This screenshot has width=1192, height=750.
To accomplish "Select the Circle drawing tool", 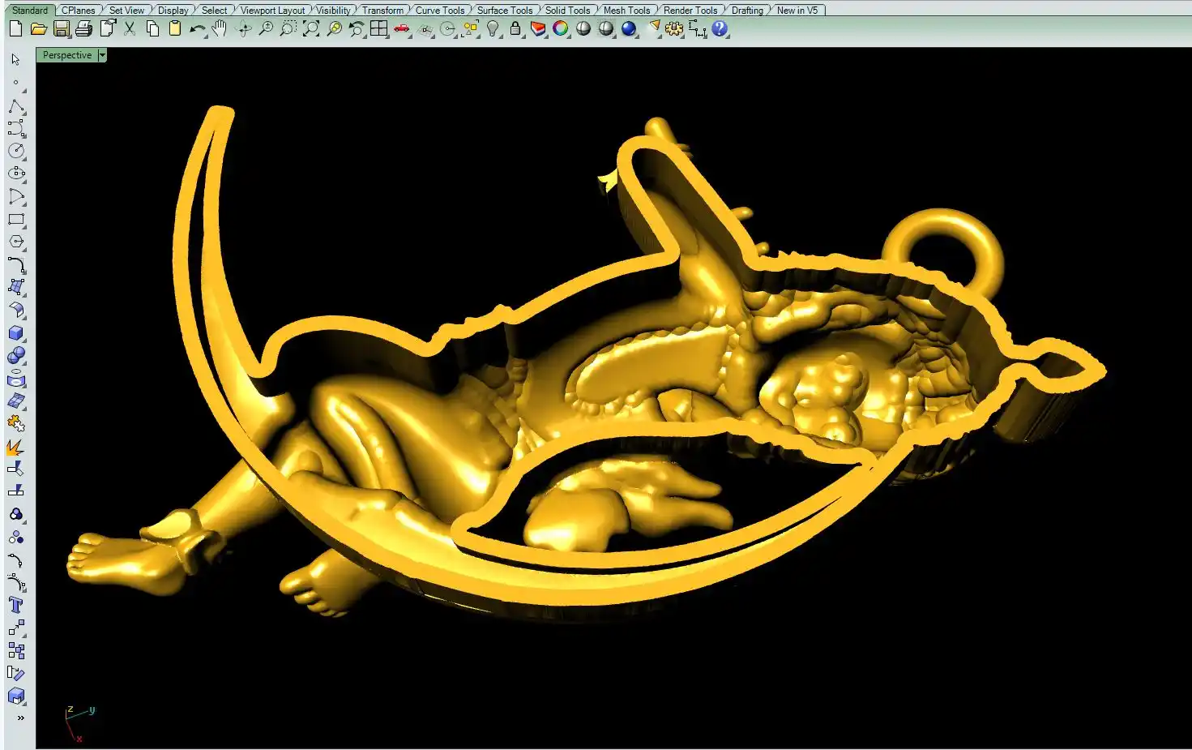I will (16, 151).
